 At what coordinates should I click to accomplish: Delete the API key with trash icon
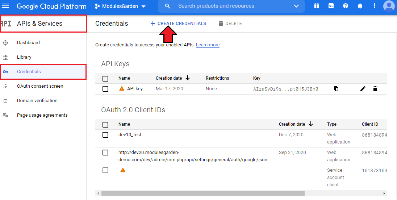tap(375, 89)
